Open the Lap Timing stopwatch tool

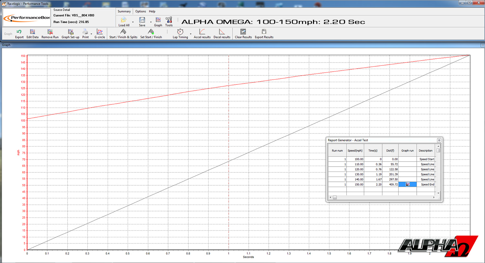[x=180, y=32]
